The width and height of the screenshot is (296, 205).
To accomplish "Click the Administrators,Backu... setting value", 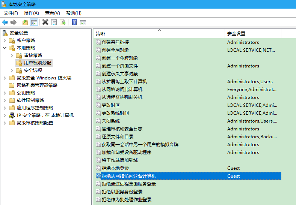I will point(252,136).
